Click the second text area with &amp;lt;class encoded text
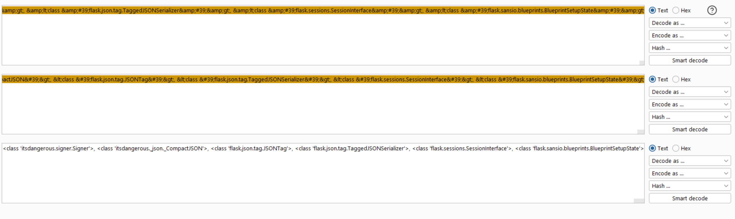The width and height of the screenshot is (735, 219). [x=323, y=104]
